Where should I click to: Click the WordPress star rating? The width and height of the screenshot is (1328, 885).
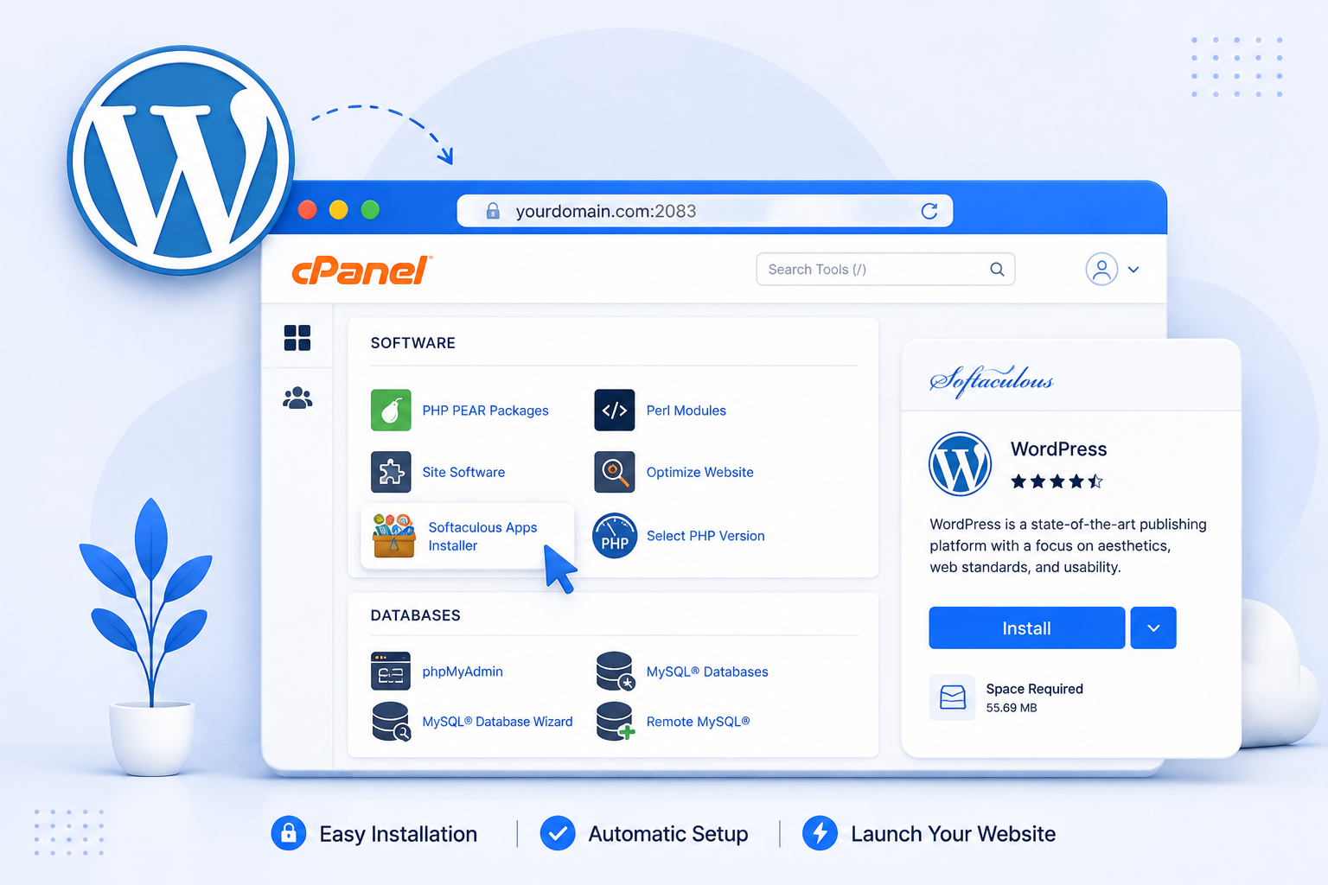tap(1057, 481)
